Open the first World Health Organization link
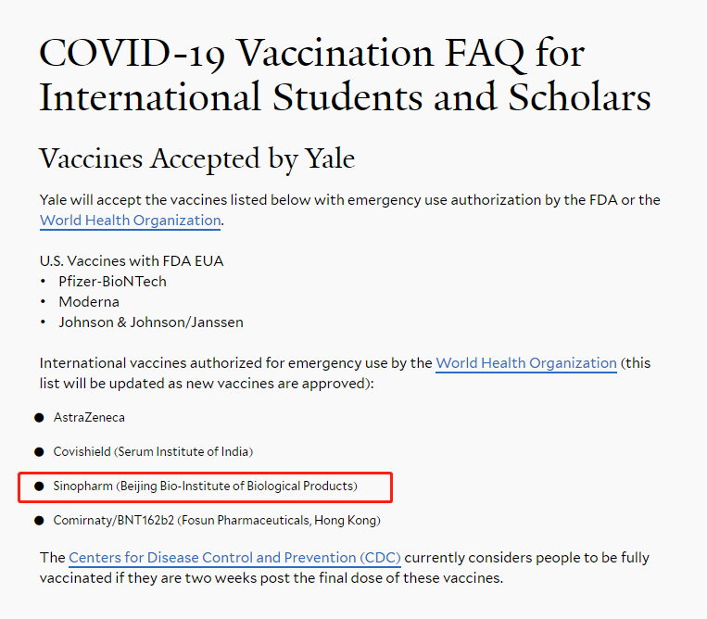This screenshot has width=707, height=619. (x=131, y=220)
